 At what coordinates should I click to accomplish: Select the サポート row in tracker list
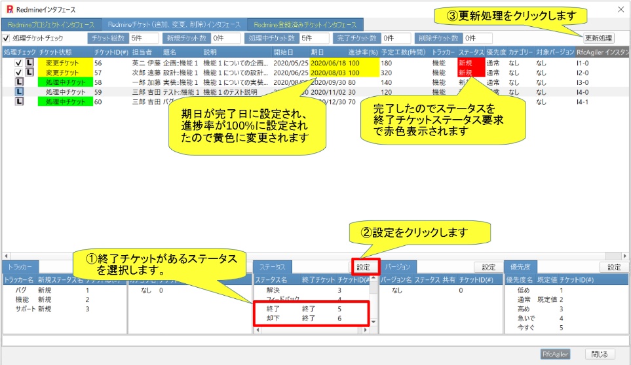[64, 309]
